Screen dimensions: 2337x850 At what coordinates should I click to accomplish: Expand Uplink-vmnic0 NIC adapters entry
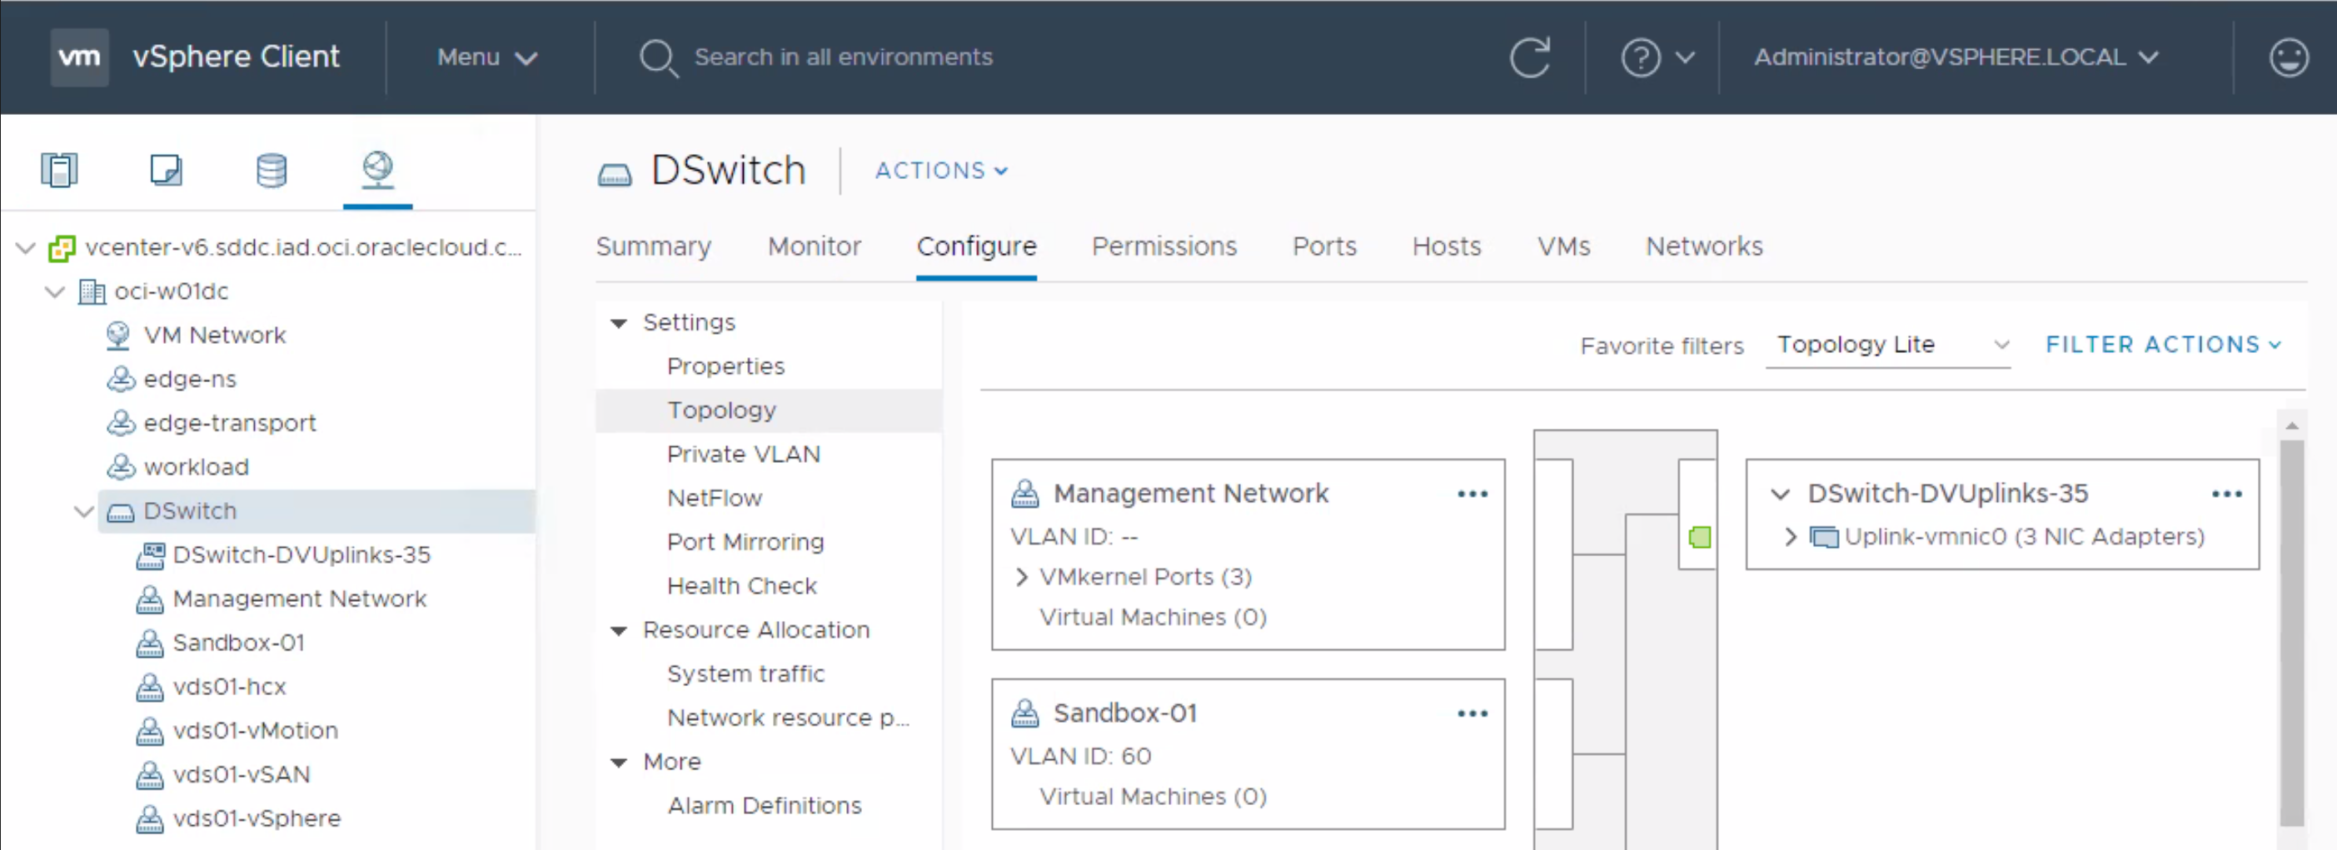pyautogui.click(x=1789, y=537)
